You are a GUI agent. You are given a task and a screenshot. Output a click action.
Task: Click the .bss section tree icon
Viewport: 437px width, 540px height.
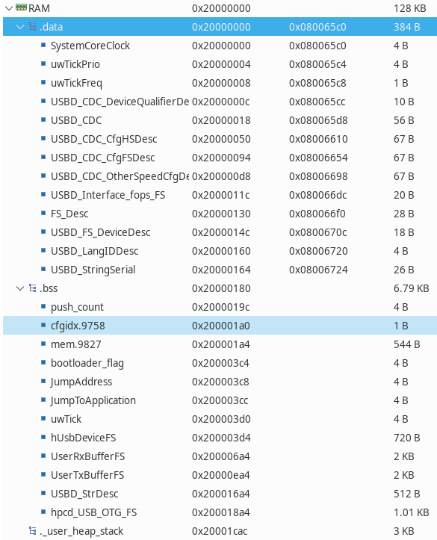pyautogui.click(x=33, y=288)
